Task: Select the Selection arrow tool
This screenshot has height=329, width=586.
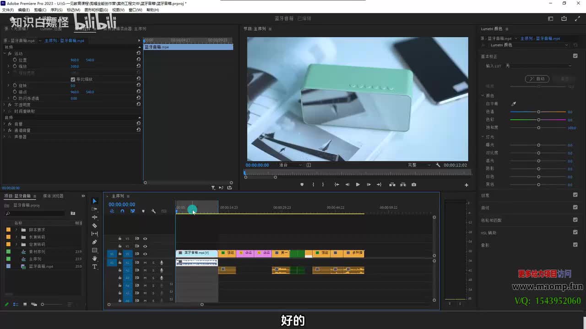Action: tap(95, 201)
